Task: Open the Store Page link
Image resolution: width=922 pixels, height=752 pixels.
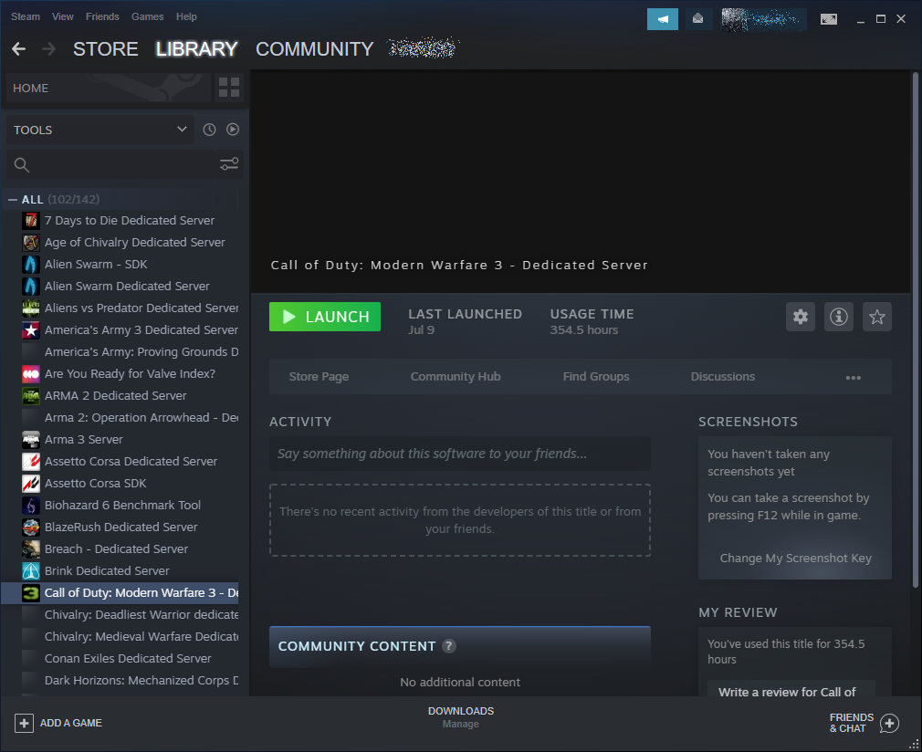Action: [319, 377]
